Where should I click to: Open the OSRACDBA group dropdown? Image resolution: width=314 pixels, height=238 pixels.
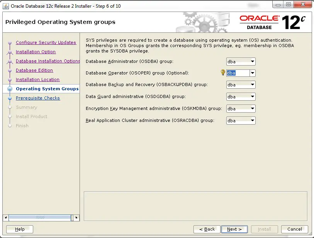click(241, 121)
